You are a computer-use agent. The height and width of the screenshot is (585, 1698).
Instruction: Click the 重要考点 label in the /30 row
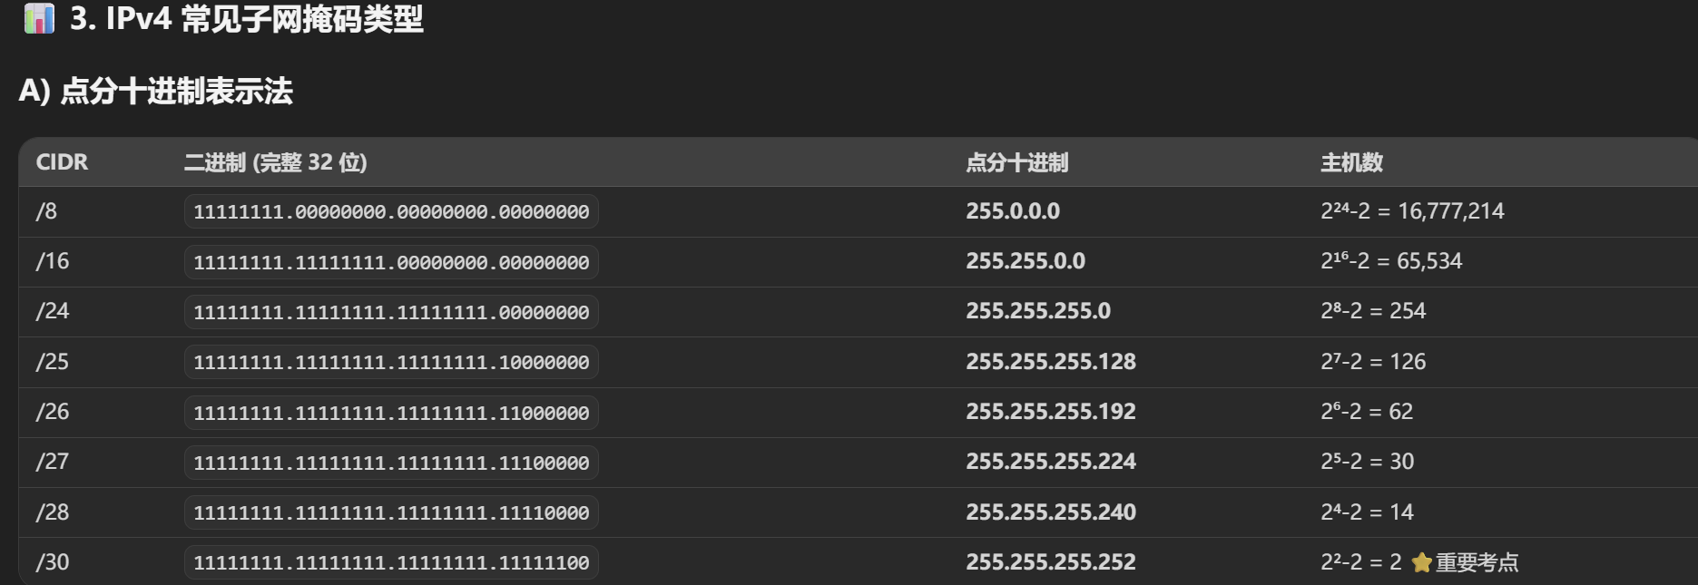tap(1477, 563)
